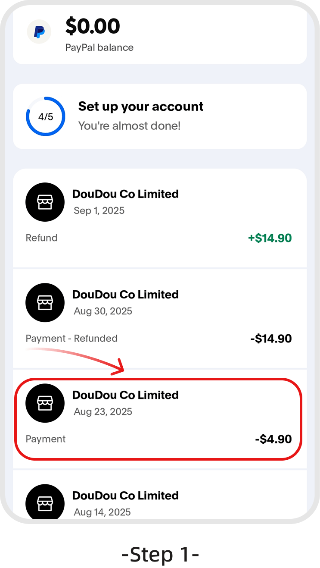Viewport: 320px width, 568px height.
Task: Tap the Sep 1, 2025 date text
Action: coord(99,211)
